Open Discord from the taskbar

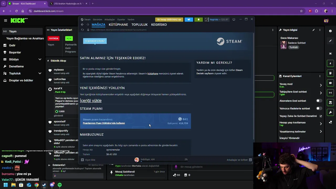[x=52, y=185]
